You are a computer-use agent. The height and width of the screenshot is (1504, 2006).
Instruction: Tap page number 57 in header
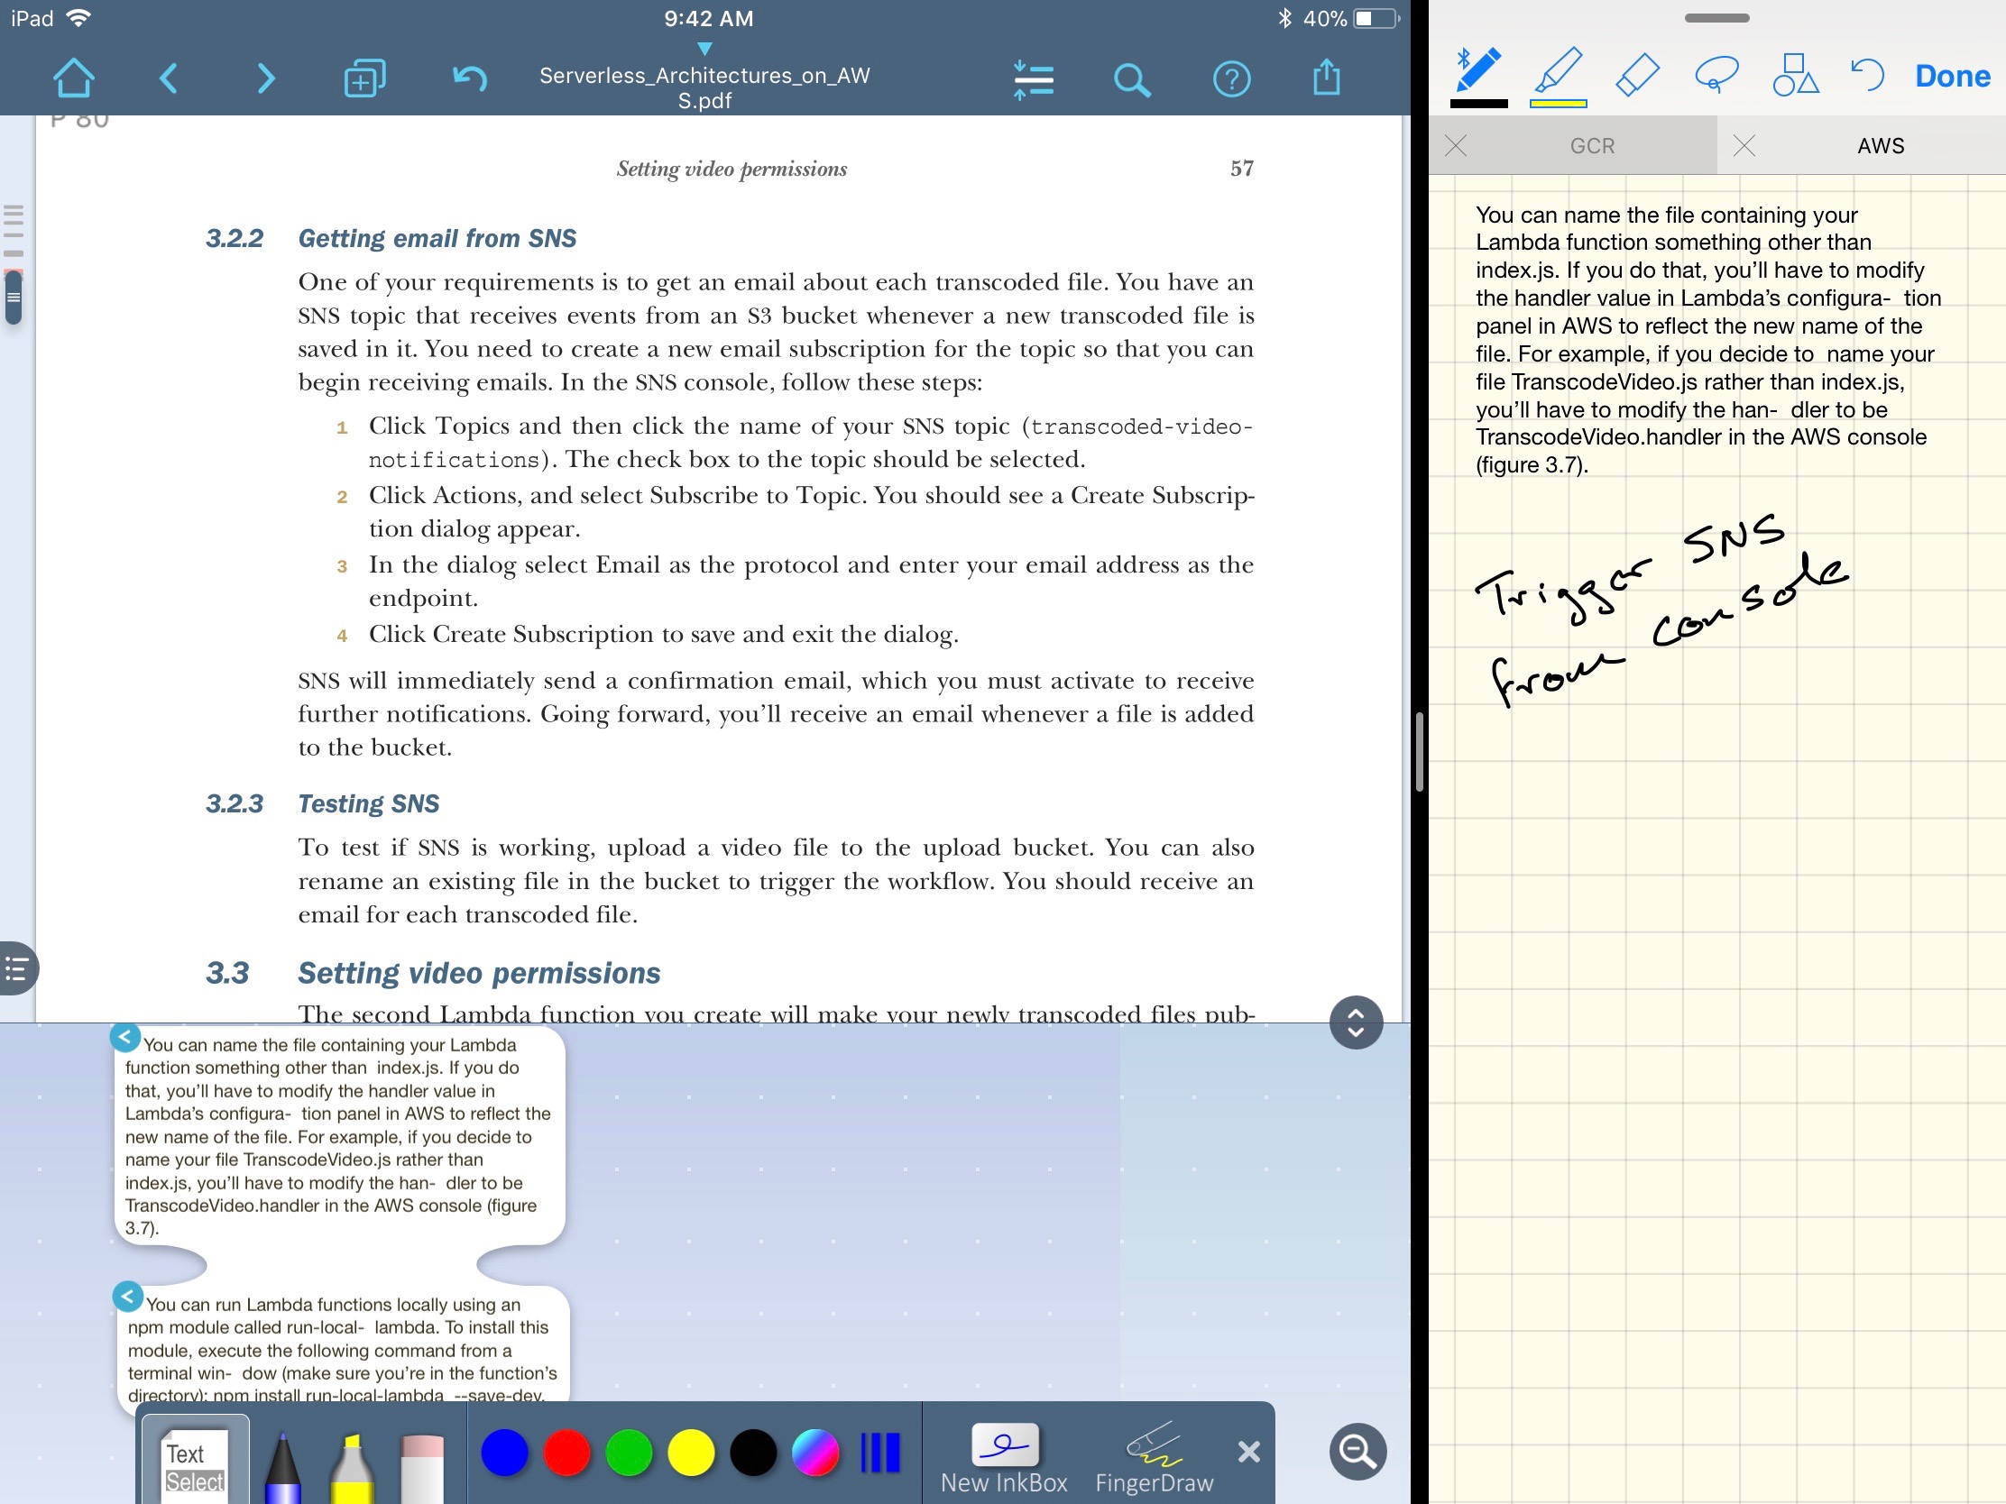coord(1241,169)
